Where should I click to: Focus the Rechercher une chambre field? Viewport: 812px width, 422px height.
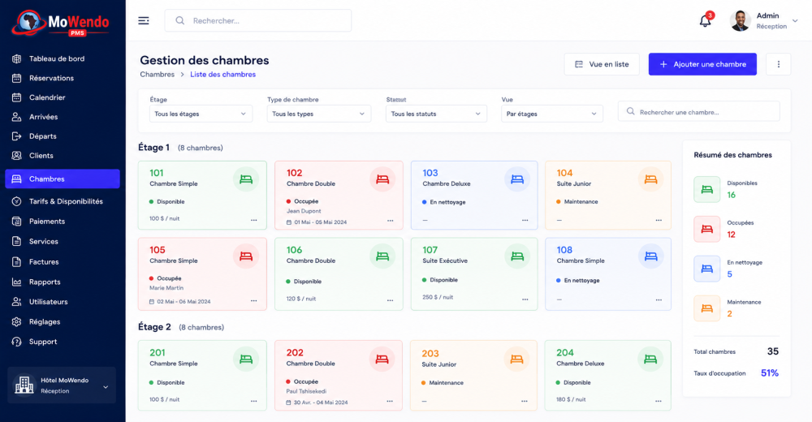click(698, 112)
